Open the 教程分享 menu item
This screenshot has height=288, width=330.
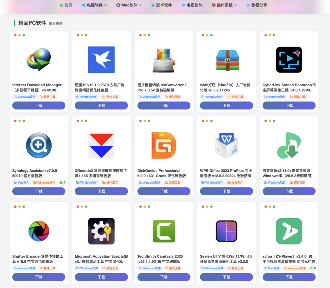(x=257, y=5)
